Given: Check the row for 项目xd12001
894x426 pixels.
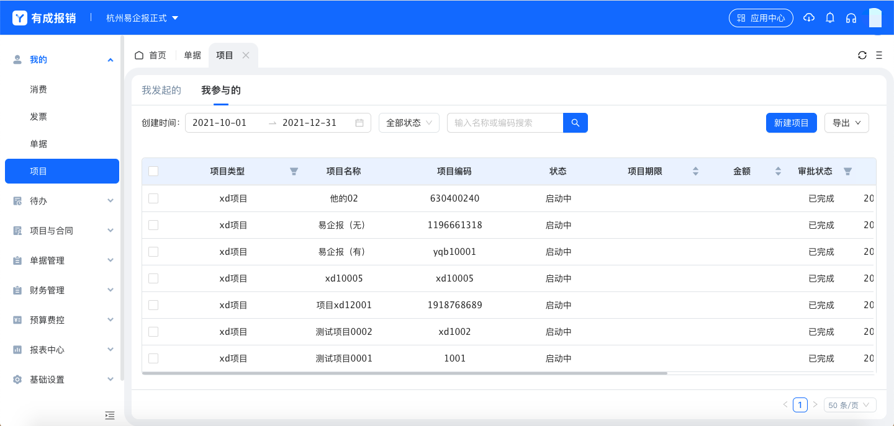Looking at the screenshot, I should click(x=153, y=305).
